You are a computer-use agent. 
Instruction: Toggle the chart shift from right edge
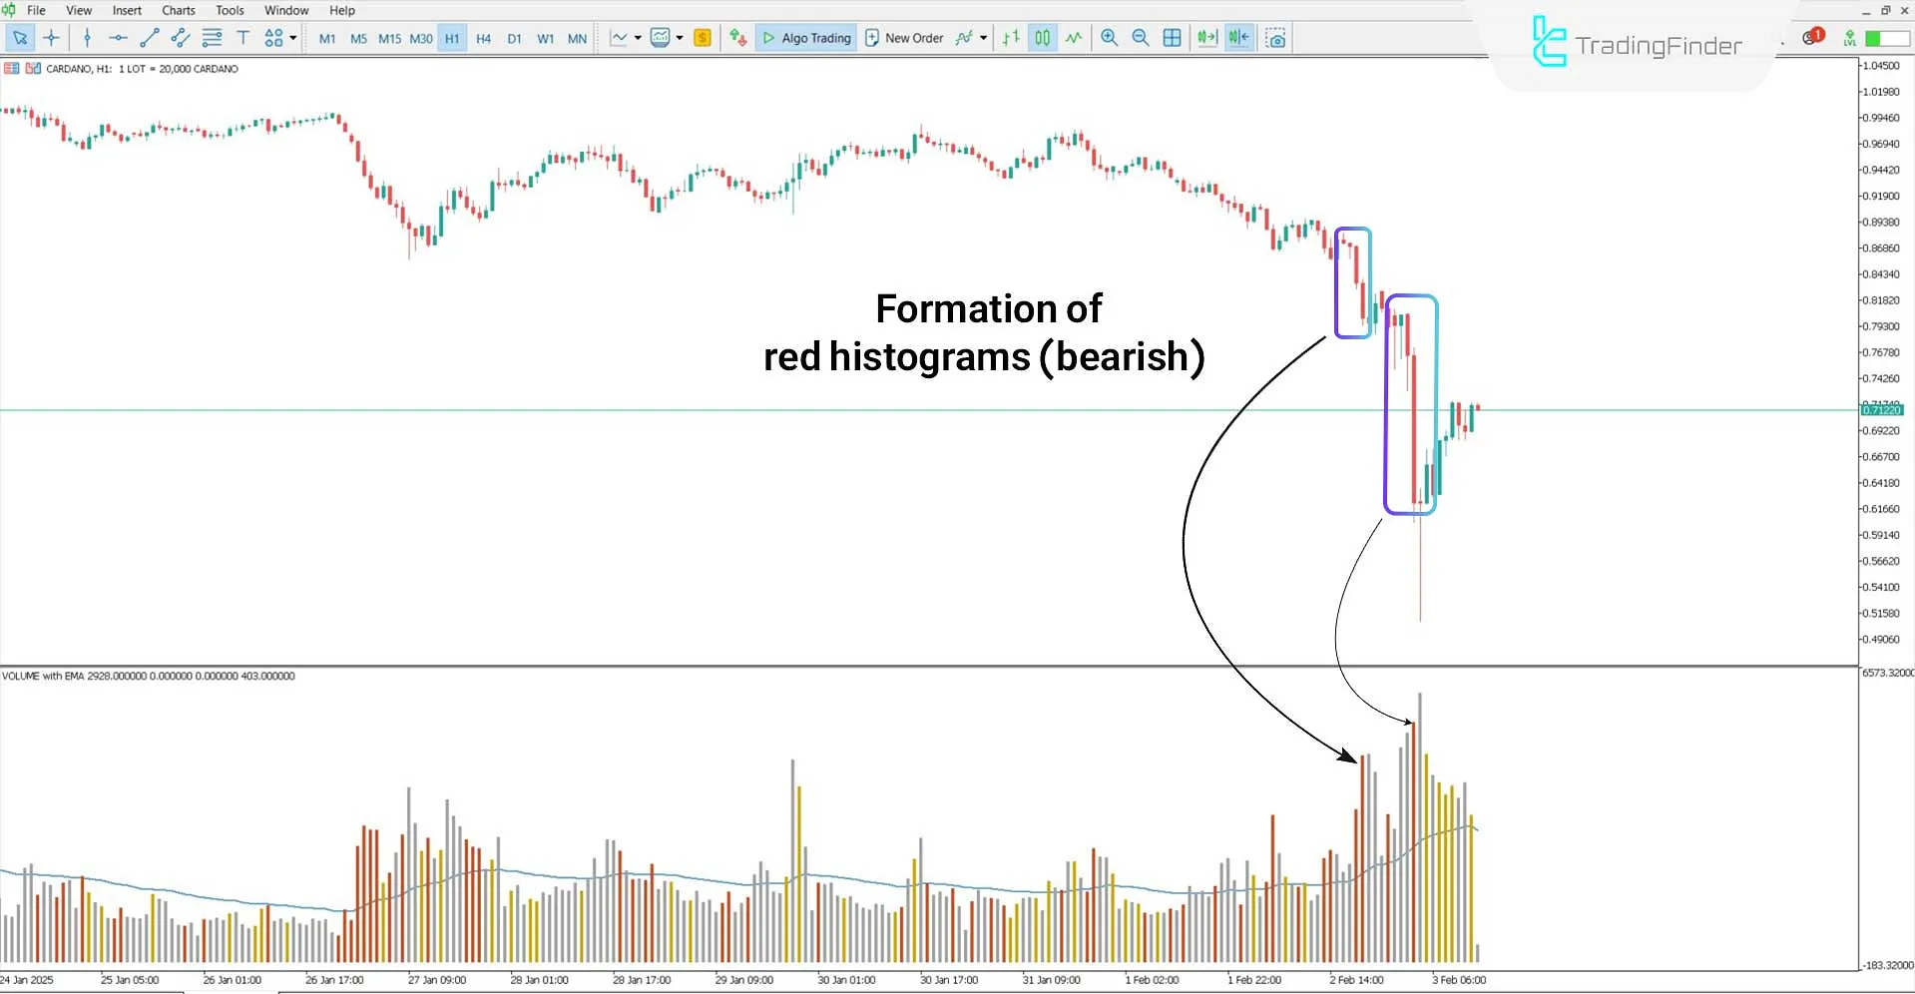click(x=1238, y=38)
